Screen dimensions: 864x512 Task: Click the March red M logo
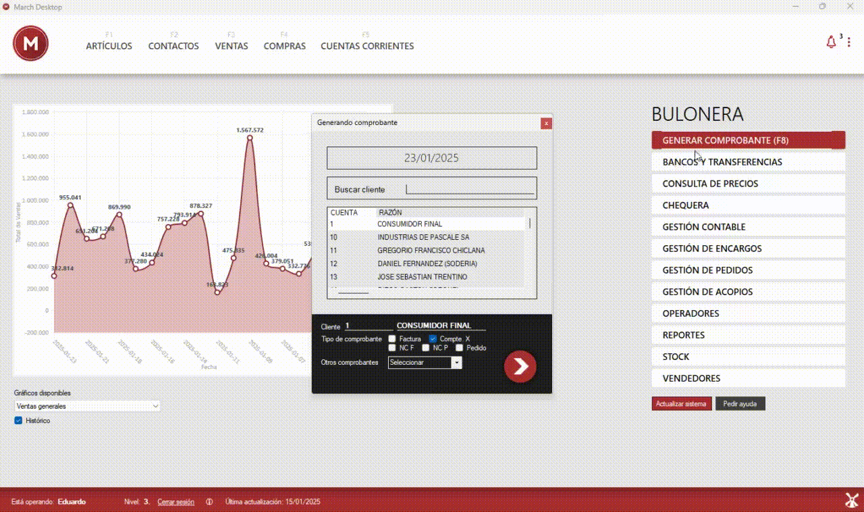[x=30, y=43]
